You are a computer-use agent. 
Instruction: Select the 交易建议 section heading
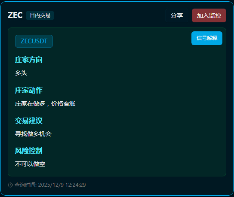coord(29,121)
